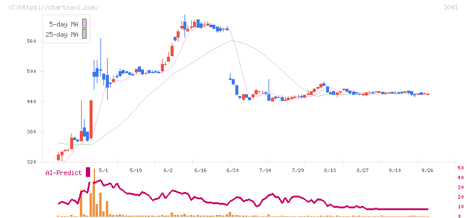Click the 500 price axis label

[31, 71]
